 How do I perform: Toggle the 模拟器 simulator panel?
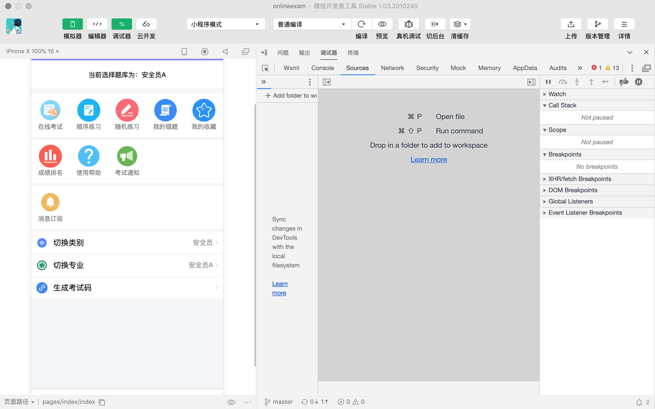[73, 24]
